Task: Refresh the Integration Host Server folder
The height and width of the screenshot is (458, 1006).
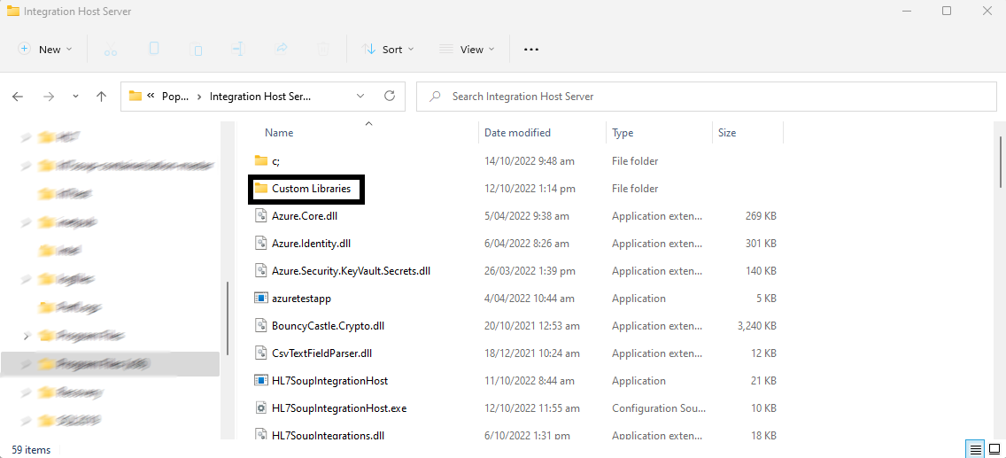Action: click(389, 97)
